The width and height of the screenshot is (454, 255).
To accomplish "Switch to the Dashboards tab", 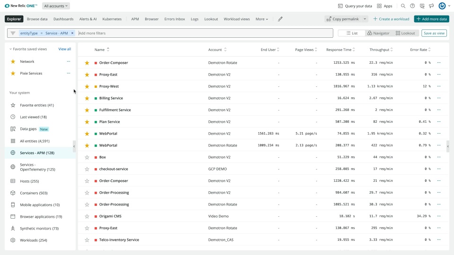I will [x=63, y=19].
